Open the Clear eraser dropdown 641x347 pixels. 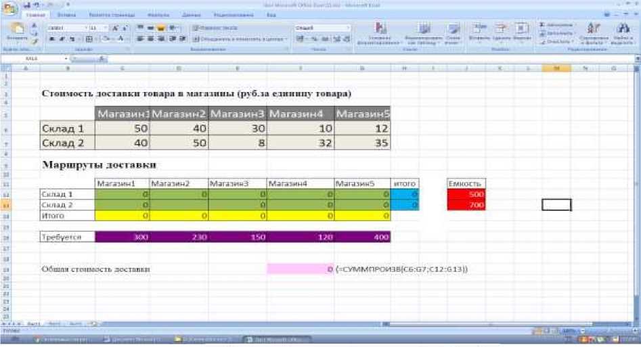pos(555,41)
